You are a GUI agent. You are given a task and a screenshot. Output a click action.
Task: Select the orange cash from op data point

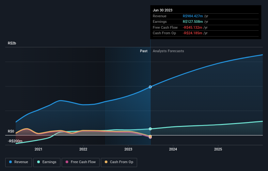[150, 136]
